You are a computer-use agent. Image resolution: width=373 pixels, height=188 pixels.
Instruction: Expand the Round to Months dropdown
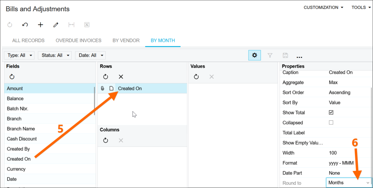[368, 183]
